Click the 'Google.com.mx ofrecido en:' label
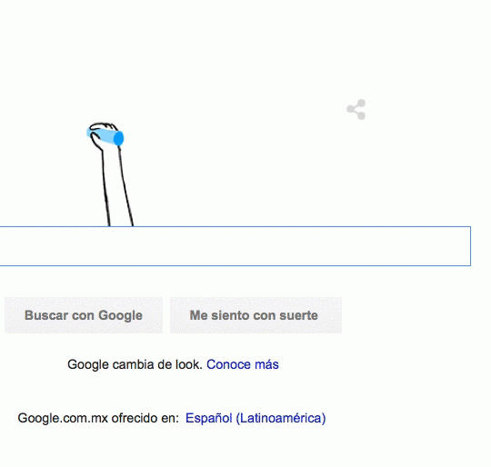This screenshot has width=491, height=467. click(98, 418)
